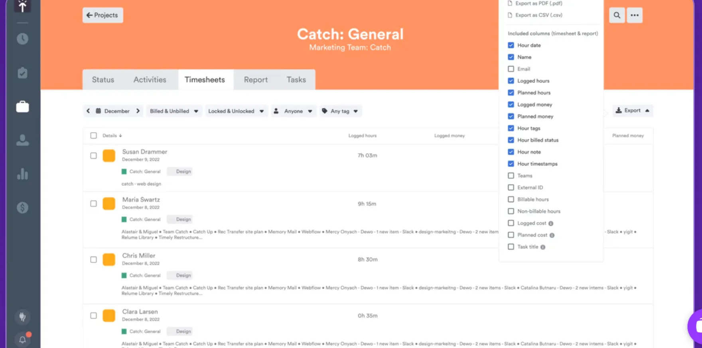The width and height of the screenshot is (702, 348).
Task: Open the Anyone user filter dropdown
Action: click(293, 111)
